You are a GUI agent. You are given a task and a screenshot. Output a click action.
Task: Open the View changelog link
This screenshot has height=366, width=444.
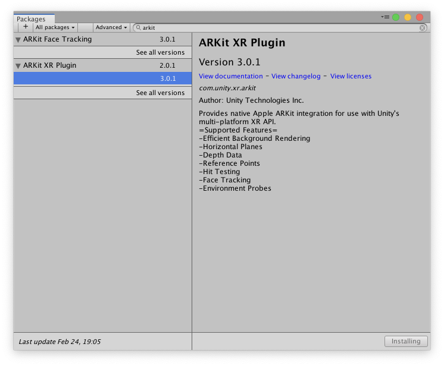coord(296,76)
